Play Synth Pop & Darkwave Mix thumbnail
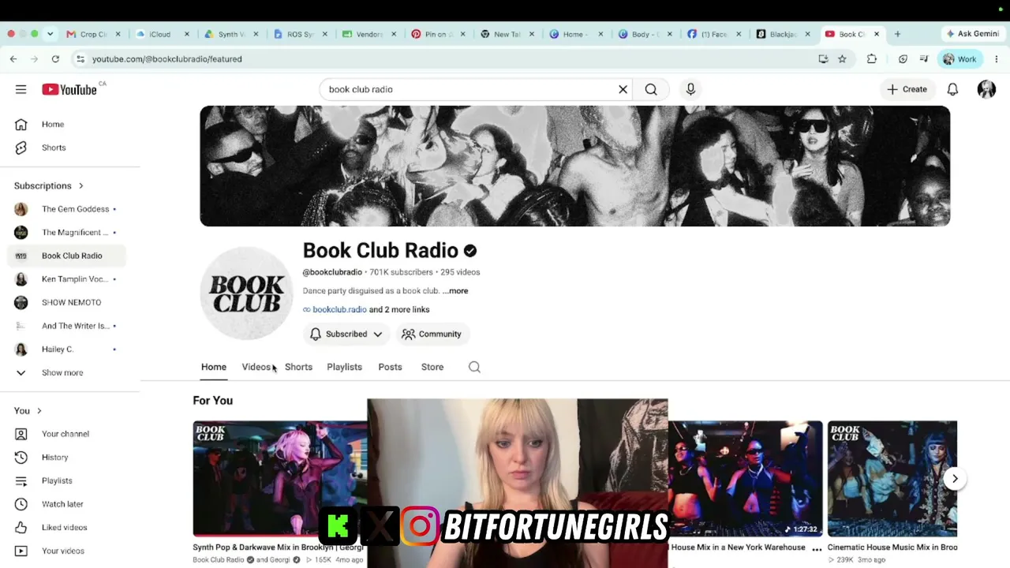 click(280, 479)
